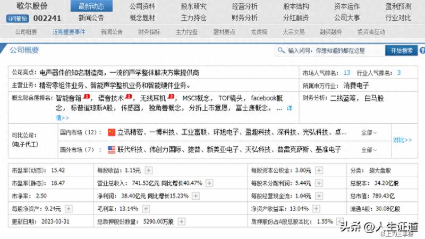425x239 pixels.
Task: Open the 财务分析 menu item
Action: click(244, 18)
